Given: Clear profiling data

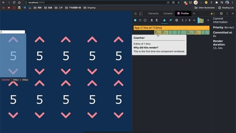Looking at the screenshot, I should pos(145,20).
